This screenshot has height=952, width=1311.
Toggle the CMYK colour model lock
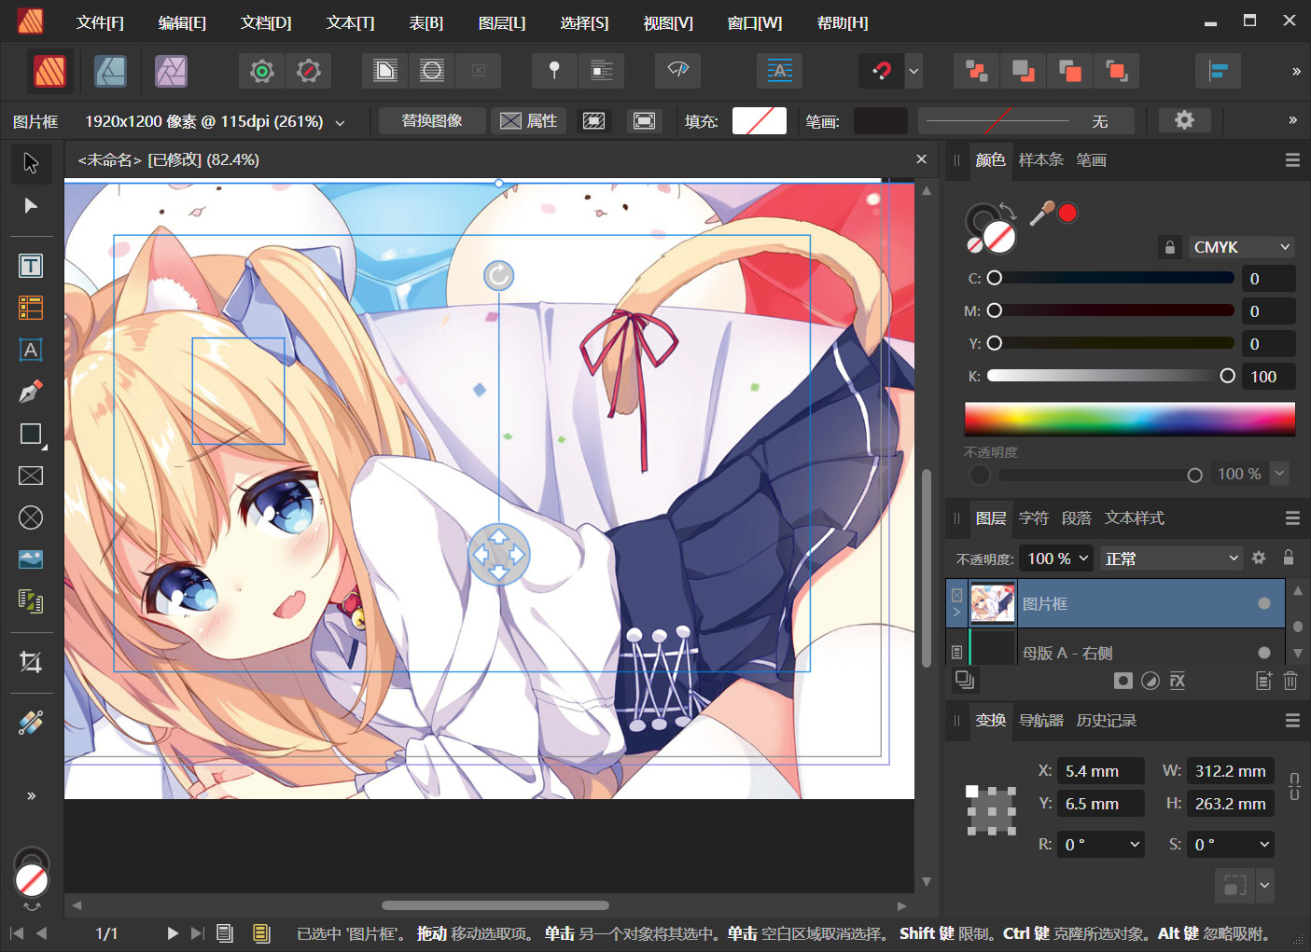(1170, 247)
